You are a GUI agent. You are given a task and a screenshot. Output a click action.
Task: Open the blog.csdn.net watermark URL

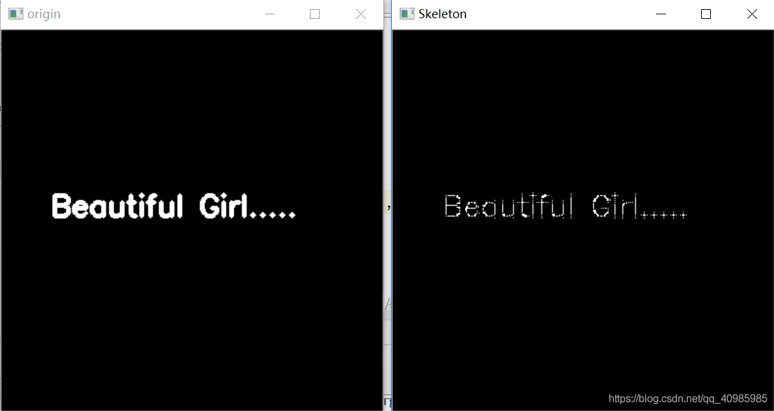pyautogui.click(x=687, y=398)
